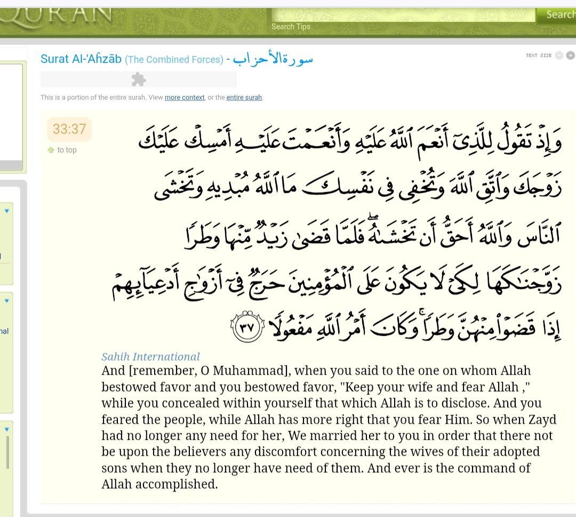Expand the third sidebar dropdown arrow

coord(6,429)
